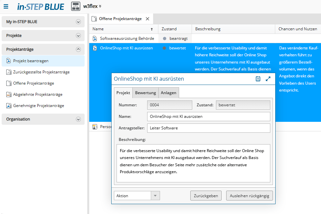This screenshot has height=214, width=321.
Task: Open the Aktion dropdown
Action: [x=137, y=196]
